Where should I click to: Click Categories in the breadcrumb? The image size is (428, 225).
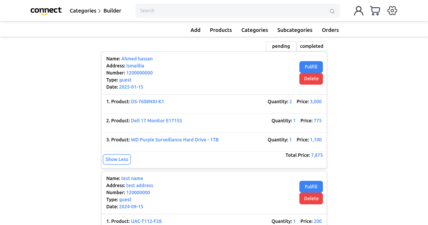83,11
